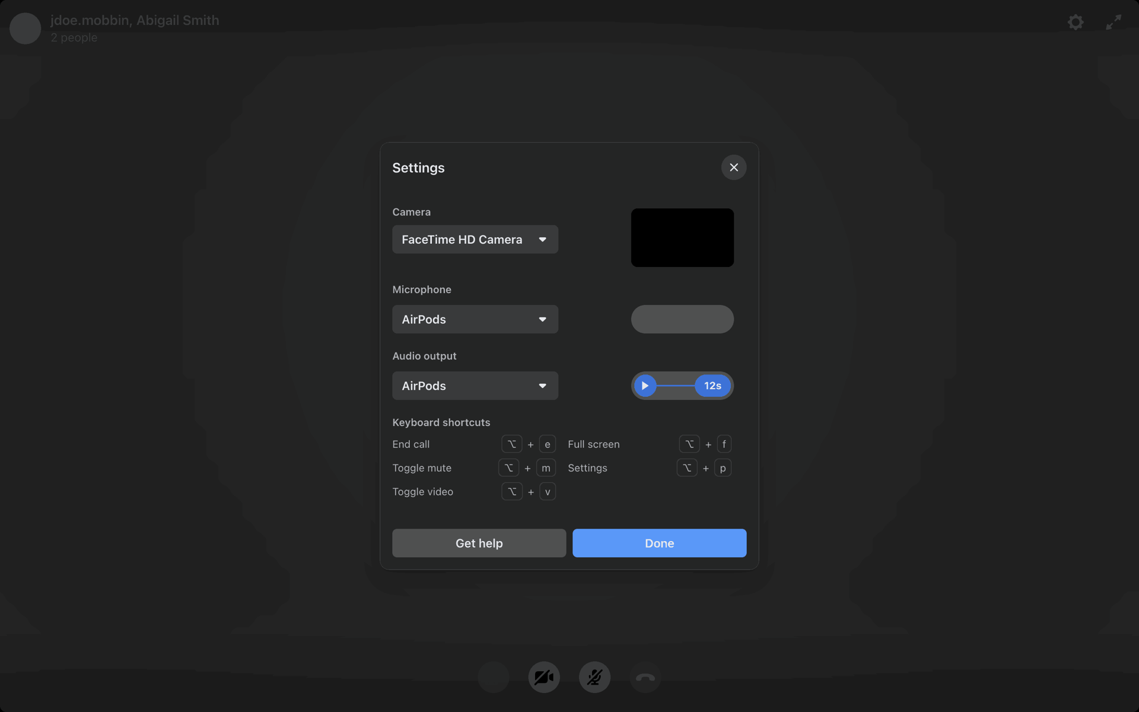Click the End call shortcut label

coord(411,444)
